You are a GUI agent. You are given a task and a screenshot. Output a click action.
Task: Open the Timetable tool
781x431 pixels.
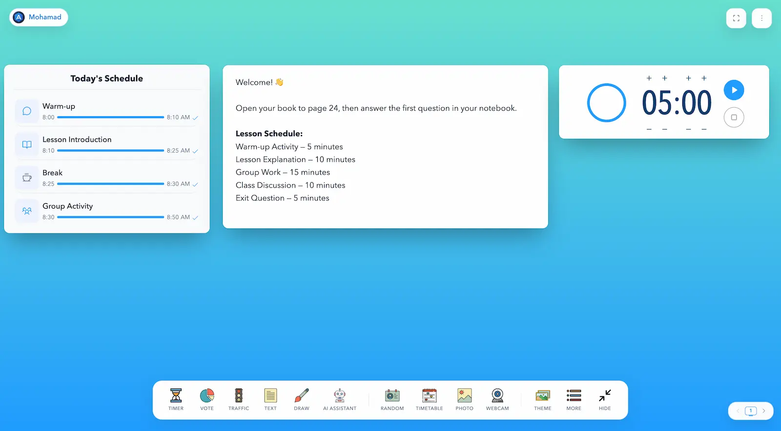coord(430,400)
